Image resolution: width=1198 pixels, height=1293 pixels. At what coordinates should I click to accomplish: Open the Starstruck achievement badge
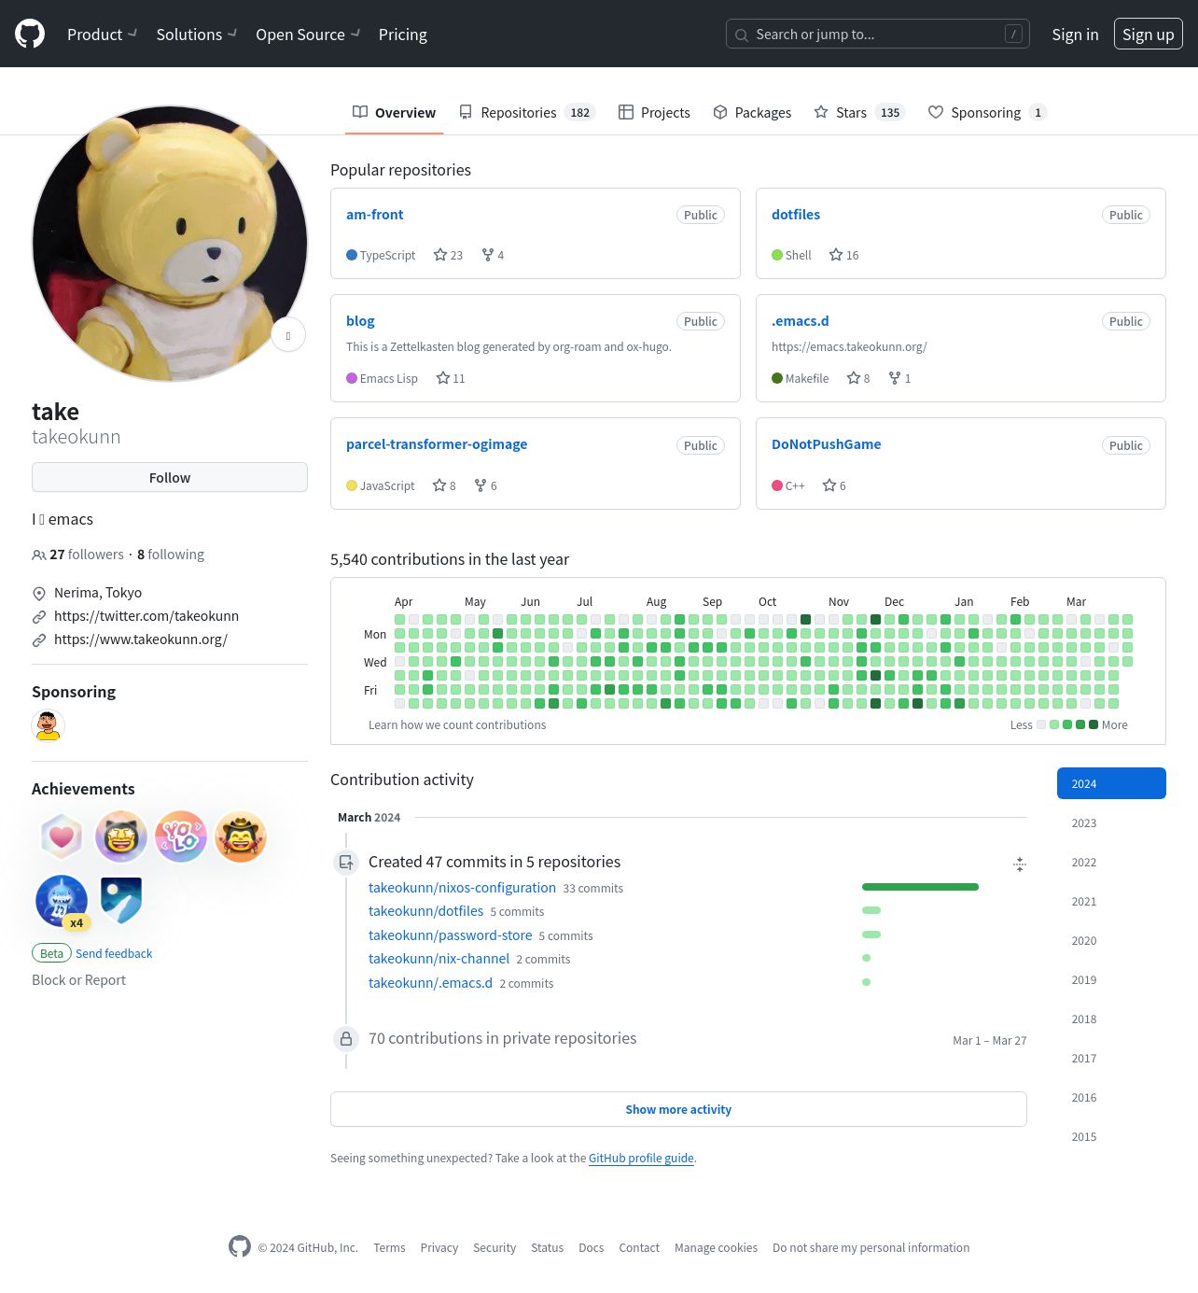pyautogui.click(x=121, y=836)
